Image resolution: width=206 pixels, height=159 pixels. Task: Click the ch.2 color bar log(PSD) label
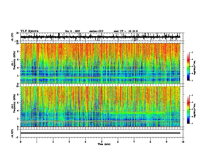pos(195,110)
